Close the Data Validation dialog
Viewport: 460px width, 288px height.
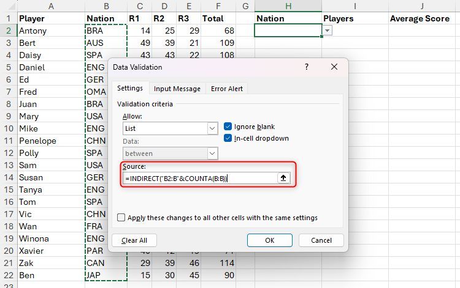[334, 67]
